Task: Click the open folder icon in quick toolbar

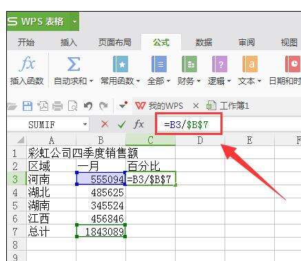Action: coord(12,106)
